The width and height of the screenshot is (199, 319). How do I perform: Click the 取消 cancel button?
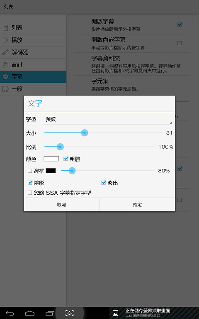click(61, 205)
